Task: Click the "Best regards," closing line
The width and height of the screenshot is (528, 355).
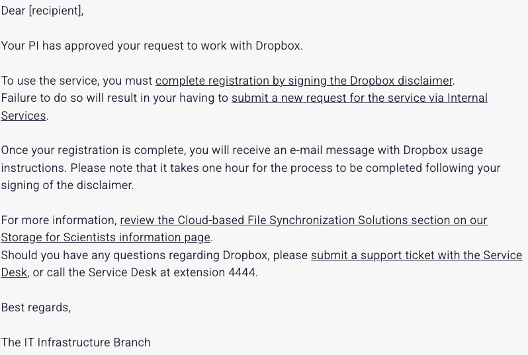Action: 36,307
